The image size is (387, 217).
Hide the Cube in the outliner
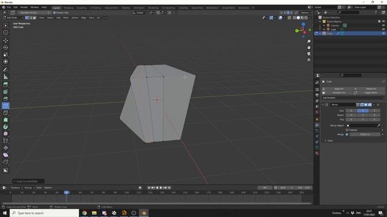383,34
